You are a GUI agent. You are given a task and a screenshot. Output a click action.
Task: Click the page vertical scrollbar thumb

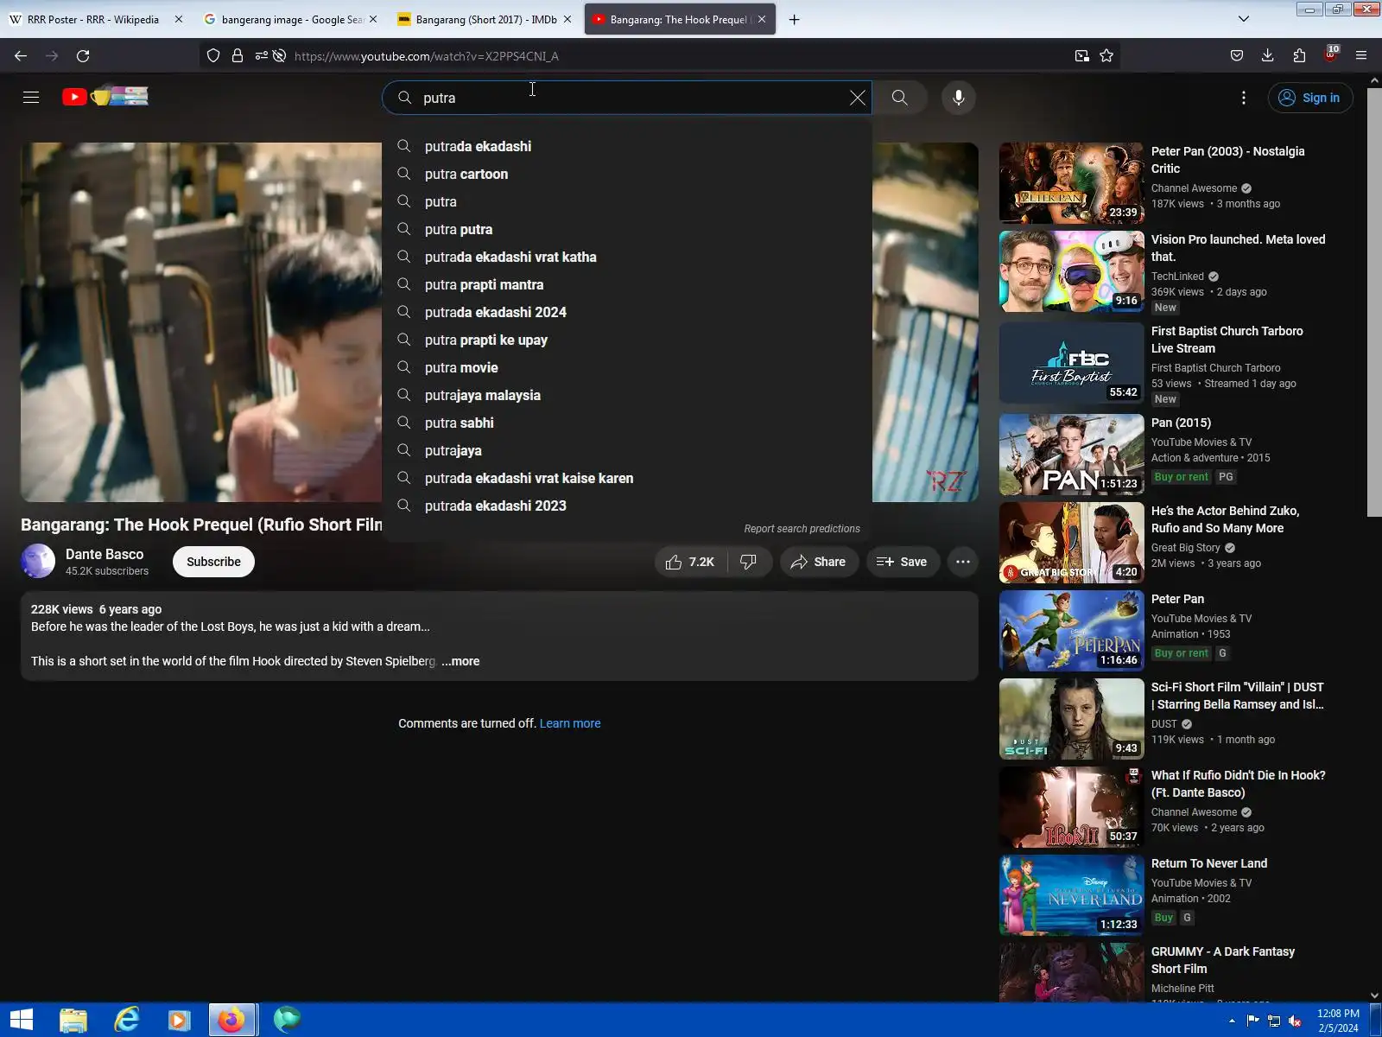click(x=1374, y=302)
